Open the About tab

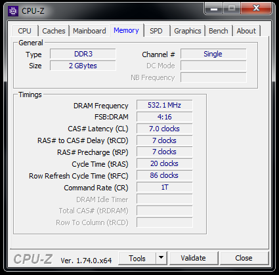(x=246, y=31)
